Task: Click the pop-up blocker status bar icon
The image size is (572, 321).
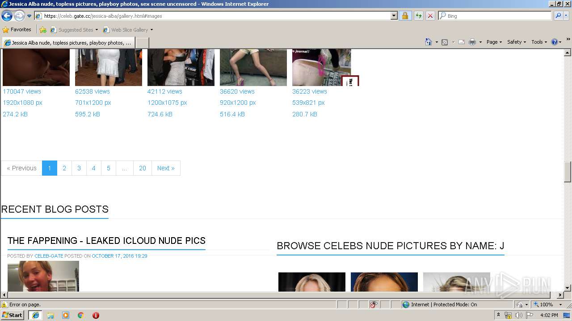Action: [x=374, y=305]
